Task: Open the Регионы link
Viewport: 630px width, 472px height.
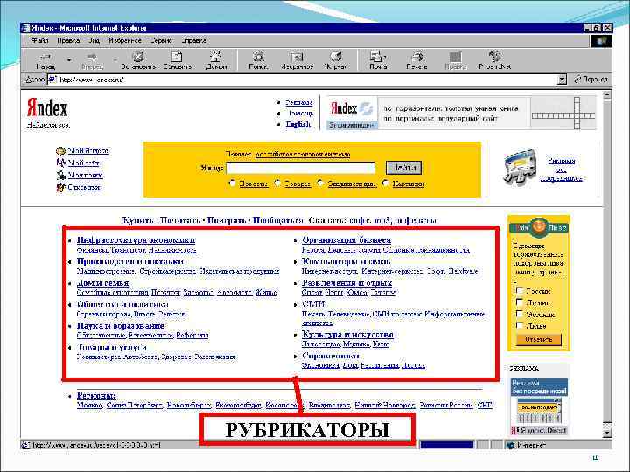Action: (96, 396)
